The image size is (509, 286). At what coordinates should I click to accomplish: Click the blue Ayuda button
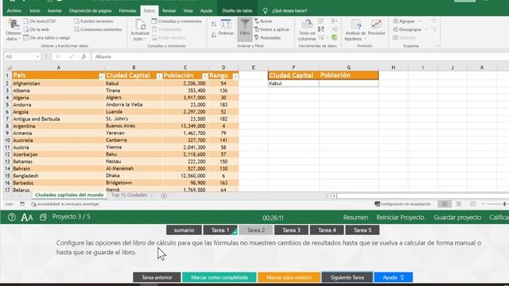point(394,277)
